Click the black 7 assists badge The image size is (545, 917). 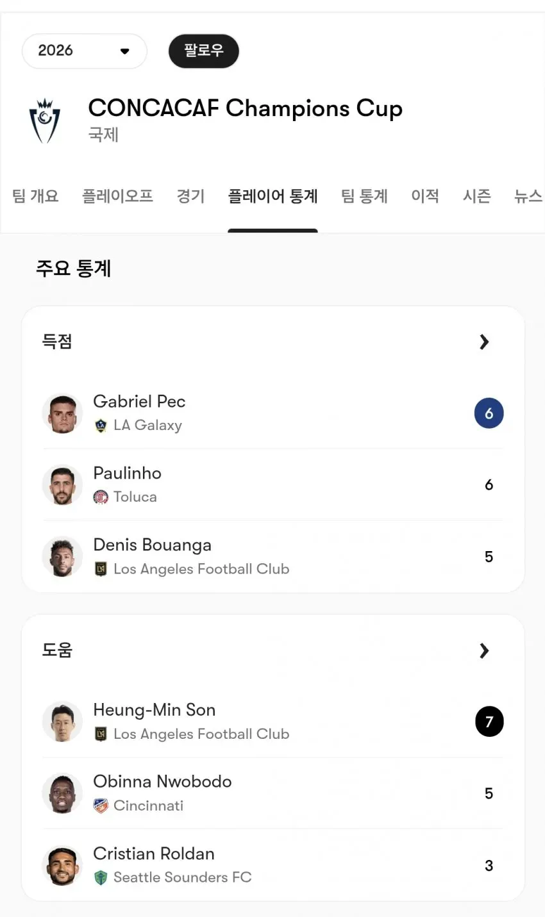point(489,722)
